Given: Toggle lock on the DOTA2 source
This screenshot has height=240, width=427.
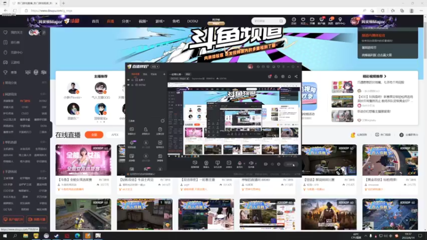Looking at the screenshot, I should (x=132, y=85).
